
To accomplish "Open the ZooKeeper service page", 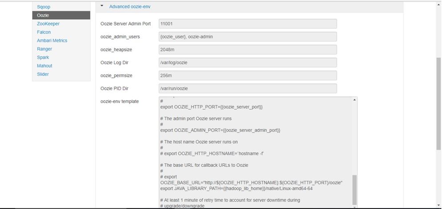I will [48, 24].
